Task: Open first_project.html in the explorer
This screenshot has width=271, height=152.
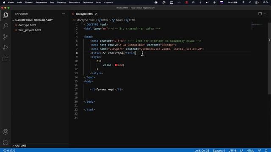Action: coord(30,30)
